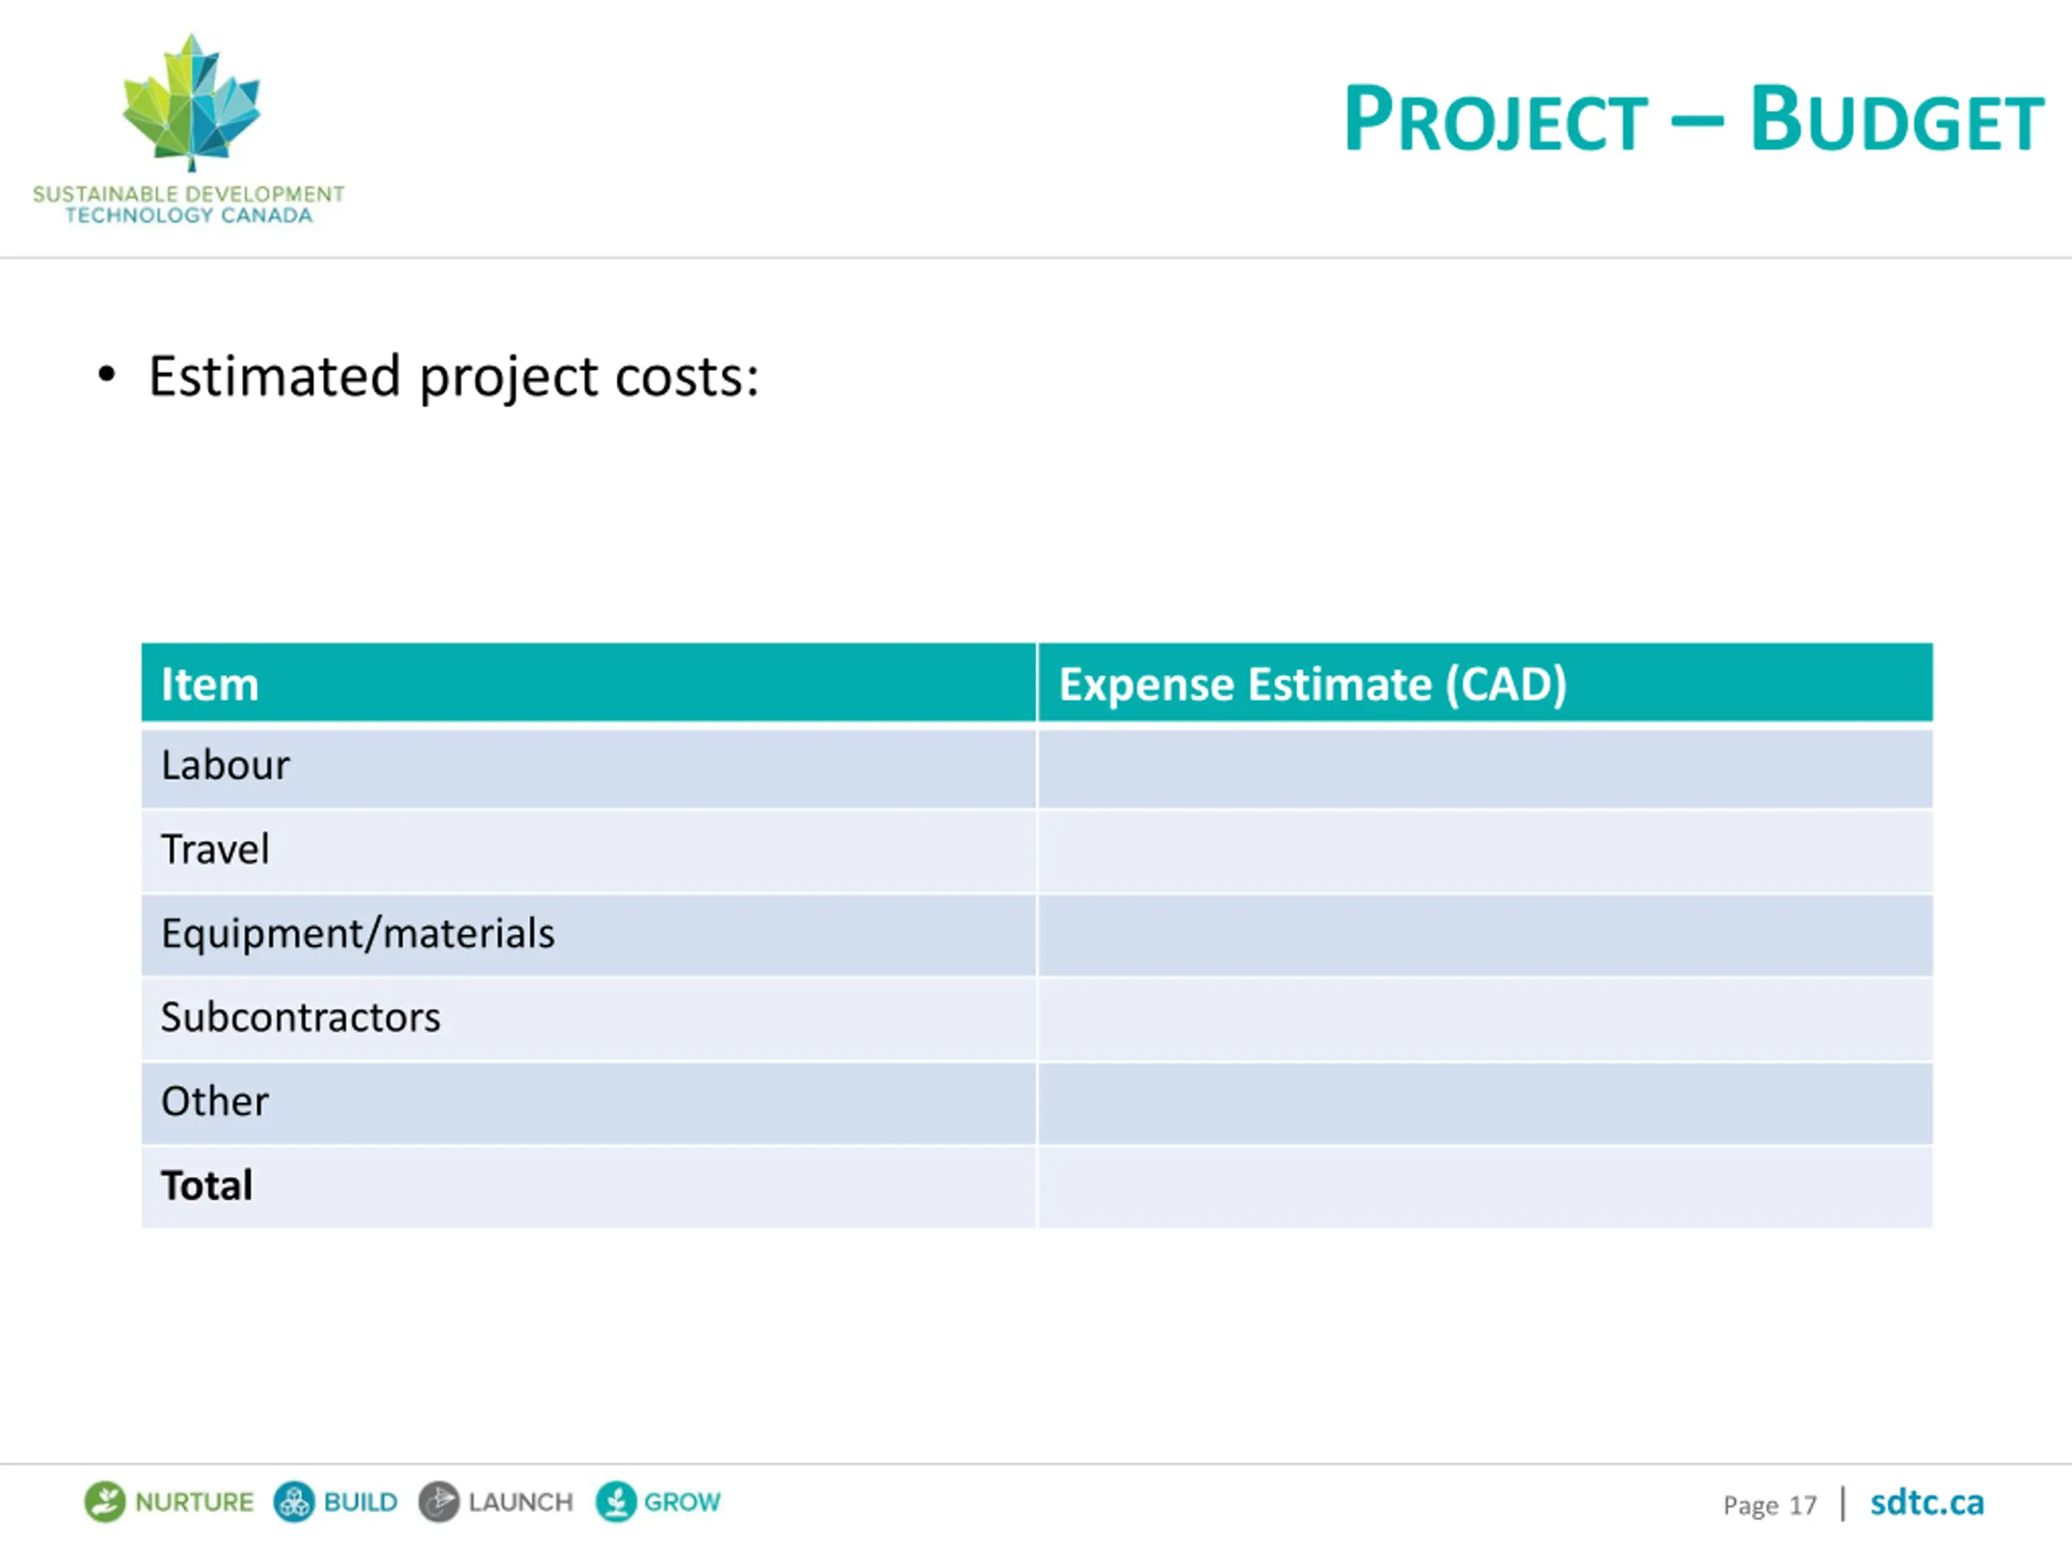The image size is (2072, 1554).
Task: Click the Labour expense estimate cell
Action: [x=1486, y=768]
